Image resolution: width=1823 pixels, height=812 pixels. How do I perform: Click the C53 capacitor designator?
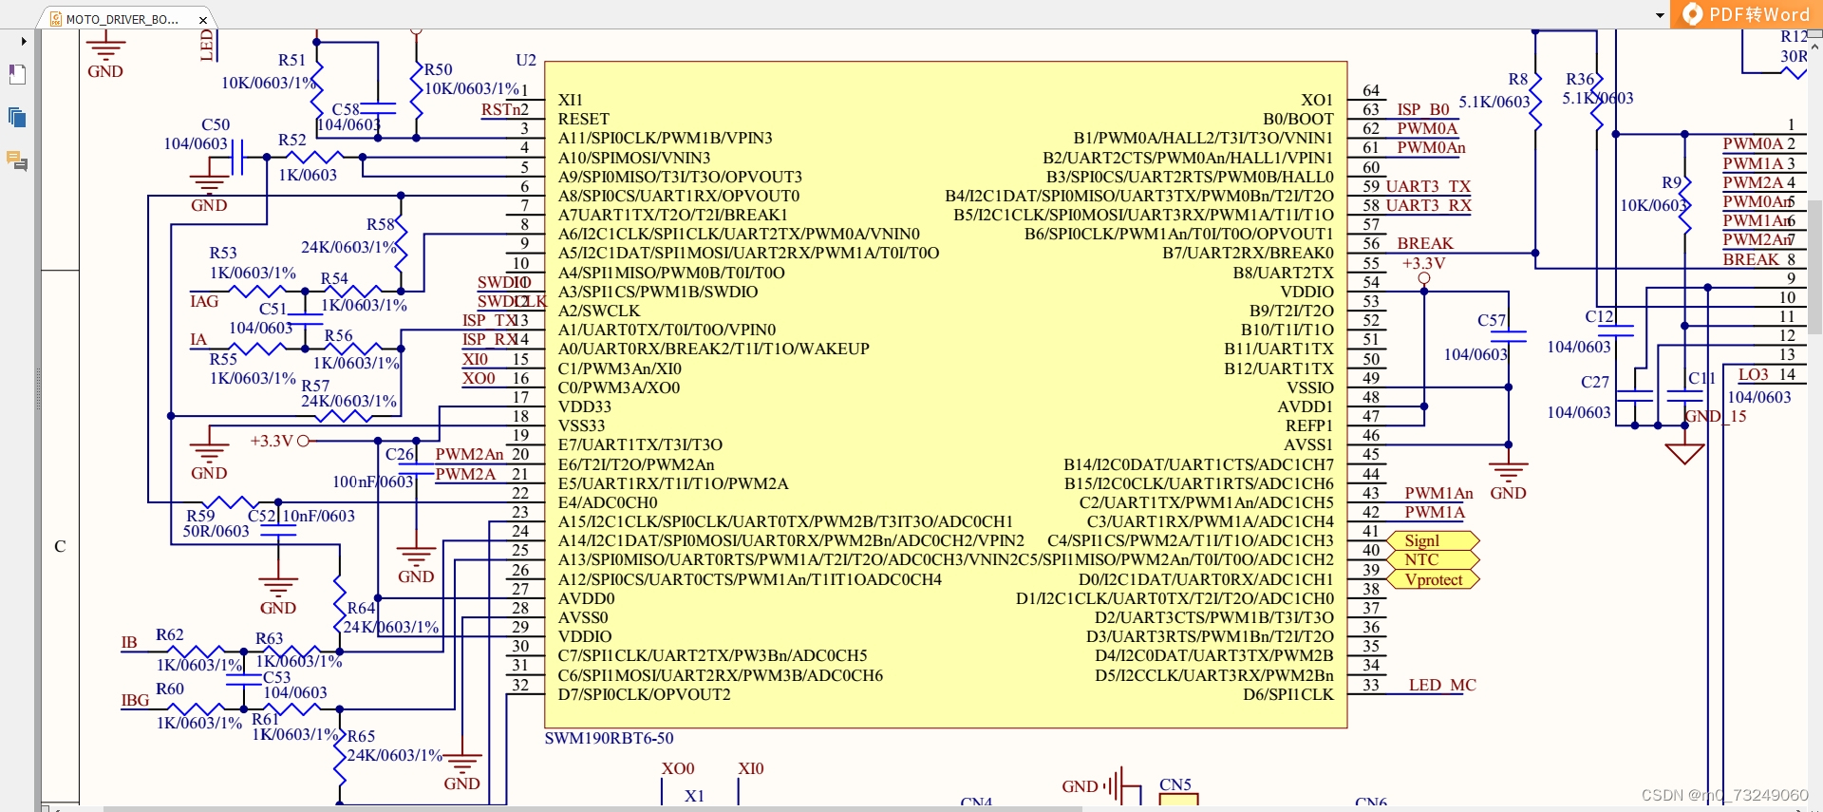pyautogui.click(x=276, y=677)
